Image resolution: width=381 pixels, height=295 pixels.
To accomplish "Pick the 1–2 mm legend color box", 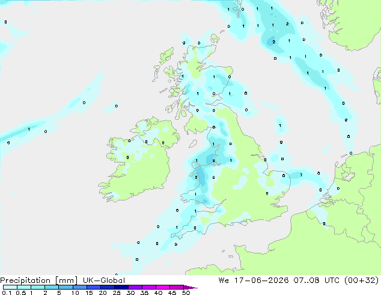I will tap(38, 287).
